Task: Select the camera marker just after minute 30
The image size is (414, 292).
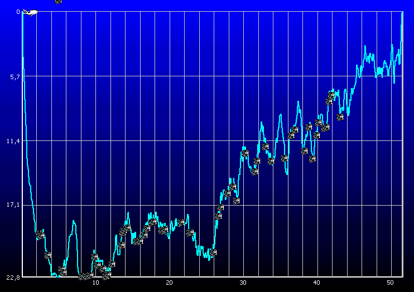Action: click(x=245, y=153)
